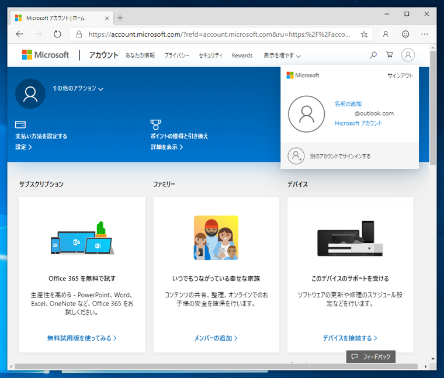The width and height of the screenshot is (444, 378).
Task: Click サインアウト in flyout
Action: pyautogui.click(x=400, y=75)
